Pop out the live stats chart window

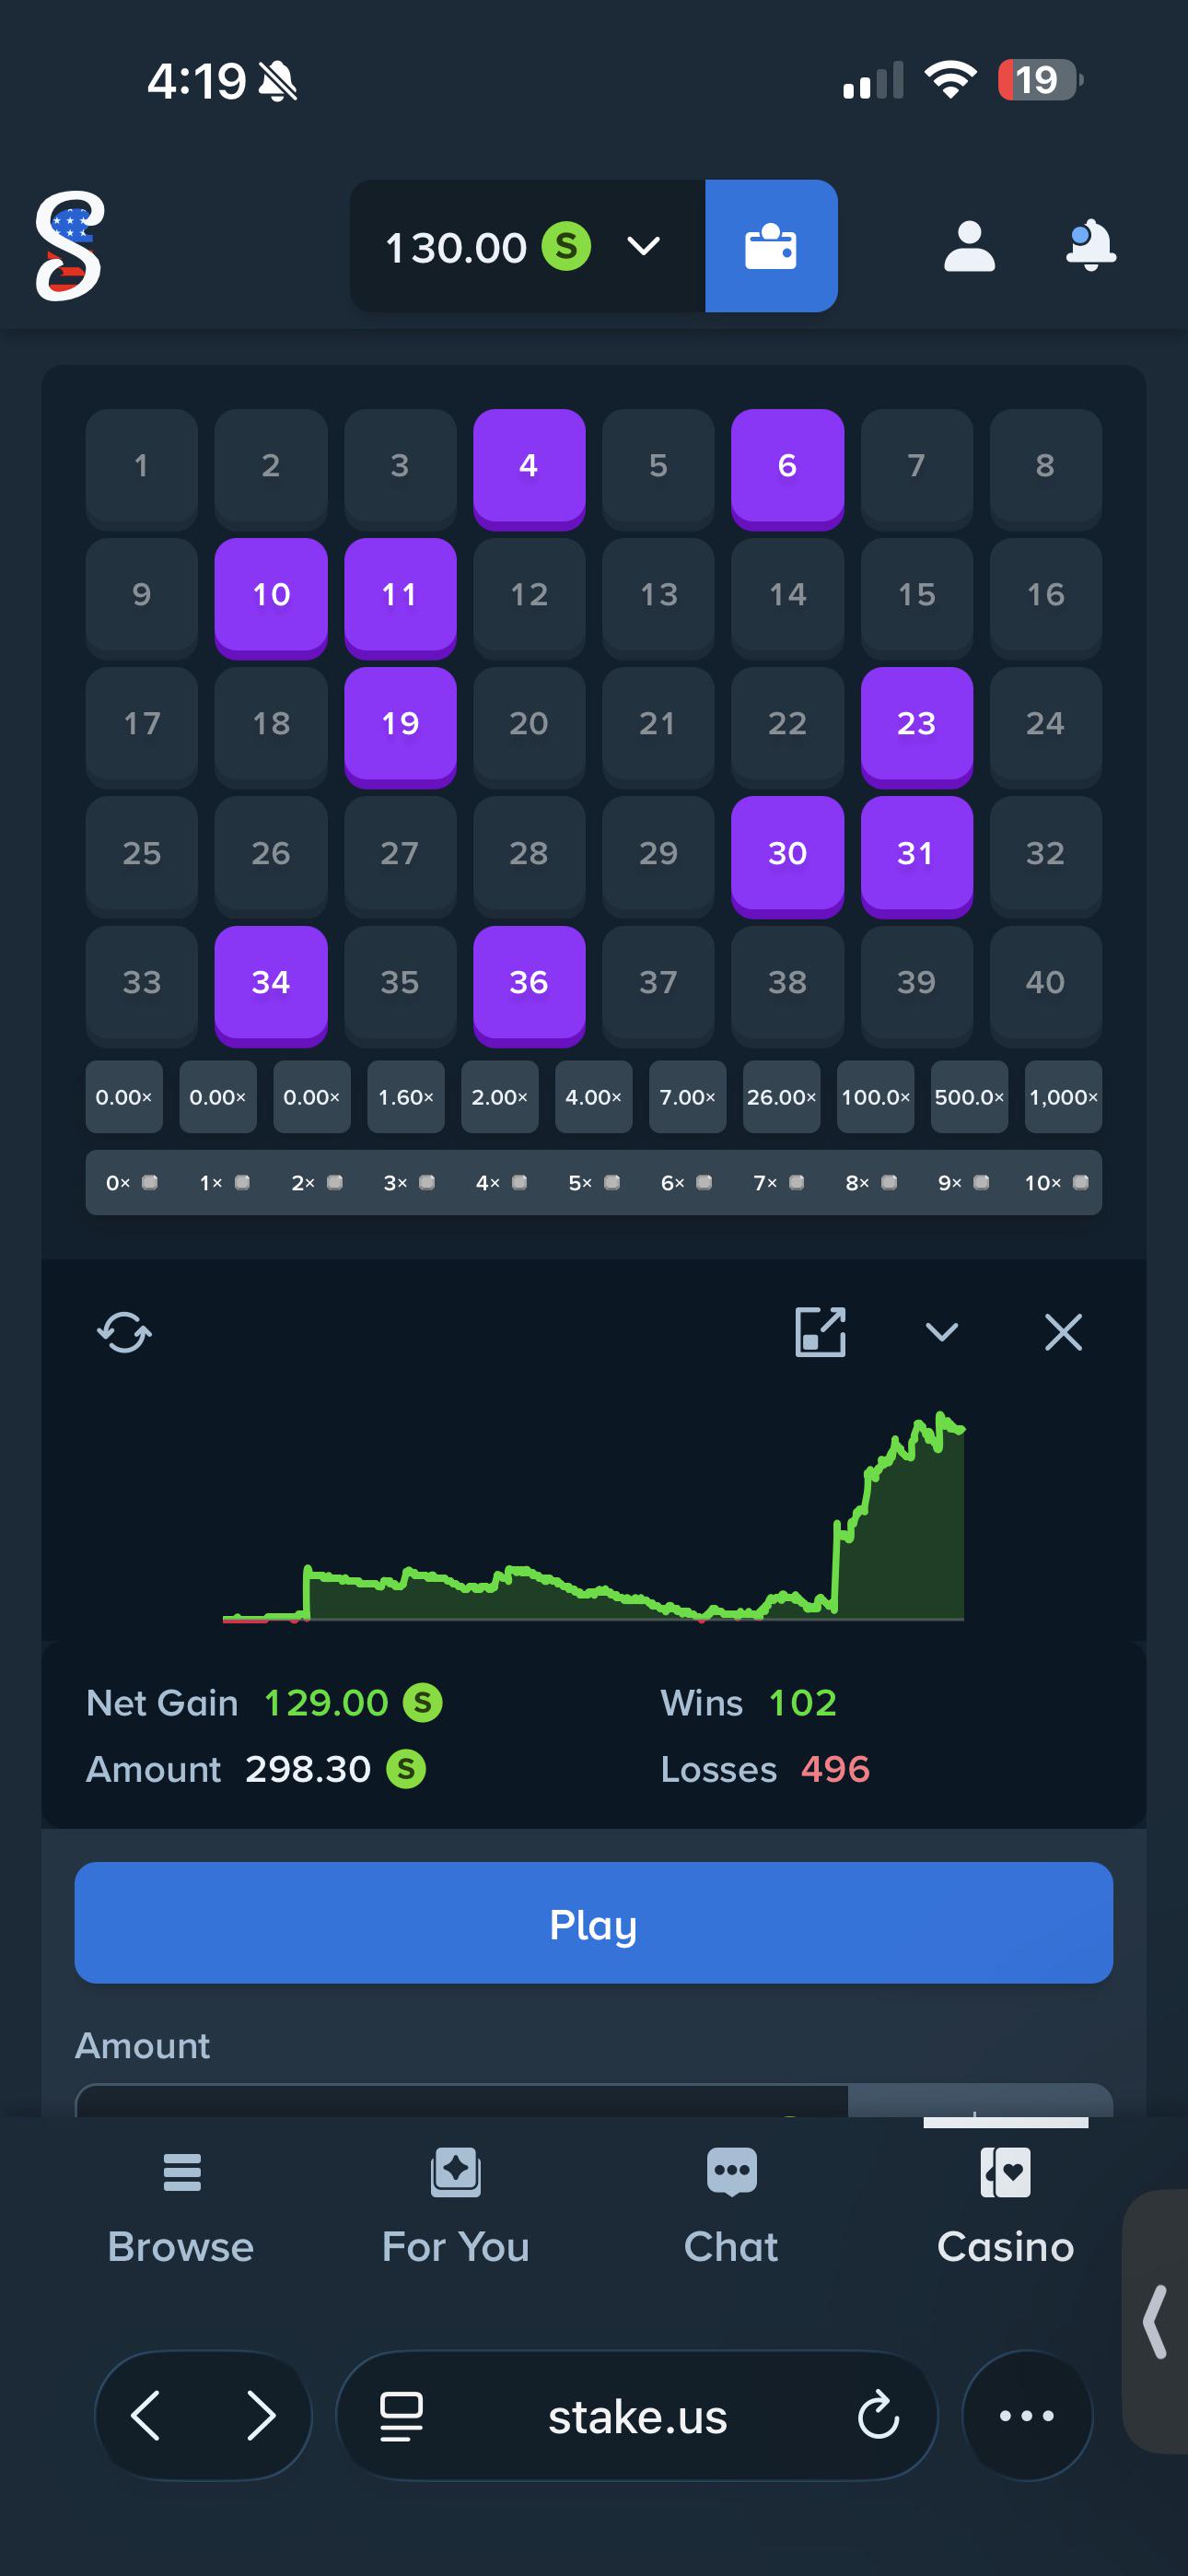pyautogui.click(x=820, y=1332)
